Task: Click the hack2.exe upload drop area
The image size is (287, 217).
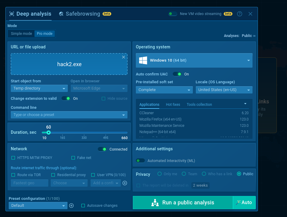Action: pyautogui.click(x=69, y=64)
